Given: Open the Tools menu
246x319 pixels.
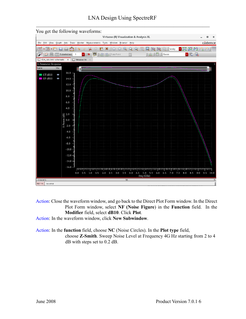Looking at the screenshot, I should click(105, 43).
